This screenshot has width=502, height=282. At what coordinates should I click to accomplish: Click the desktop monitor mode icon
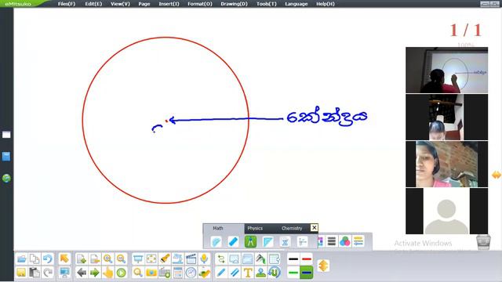[64, 273]
